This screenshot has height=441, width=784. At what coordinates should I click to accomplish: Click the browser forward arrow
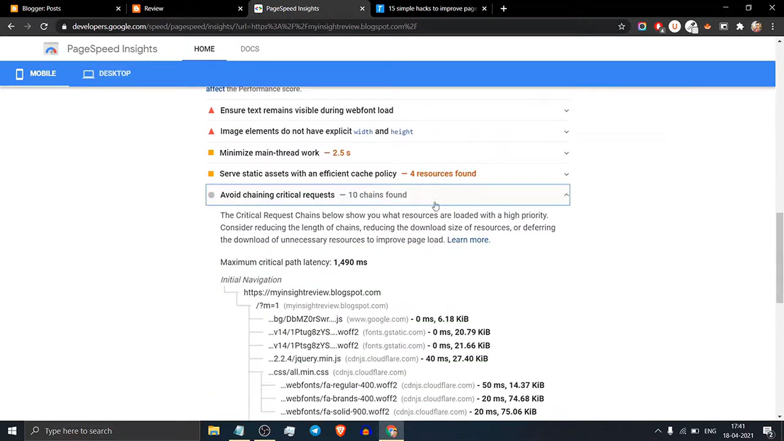pyautogui.click(x=27, y=27)
